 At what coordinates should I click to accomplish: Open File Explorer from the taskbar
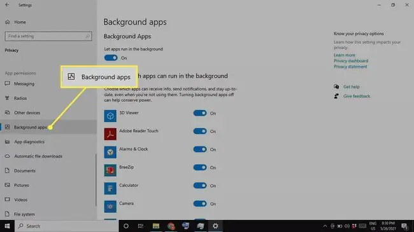point(156,226)
